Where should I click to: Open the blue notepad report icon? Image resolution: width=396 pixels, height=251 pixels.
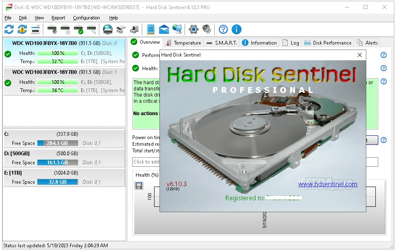coord(151,29)
